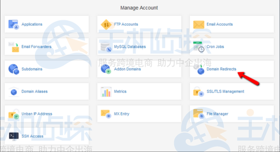Image resolution: width=280 pixels, height=152 pixels.
Task: Click the Cron Jobs clock icon
Action: click(x=199, y=47)
